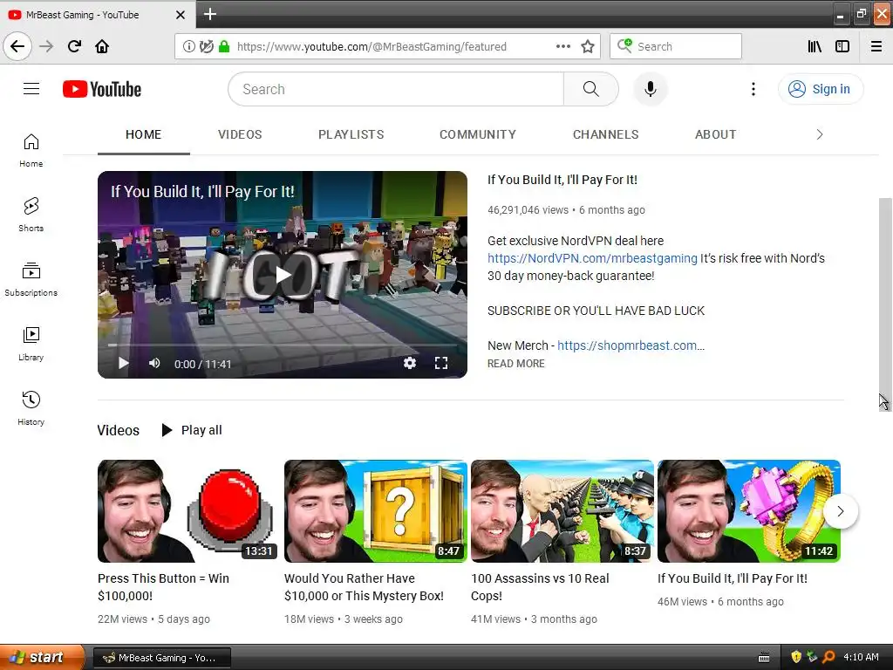Show next videos with carousel arrow
The height and width of the screenshot is (670, 893).
[x=840, y=511]
